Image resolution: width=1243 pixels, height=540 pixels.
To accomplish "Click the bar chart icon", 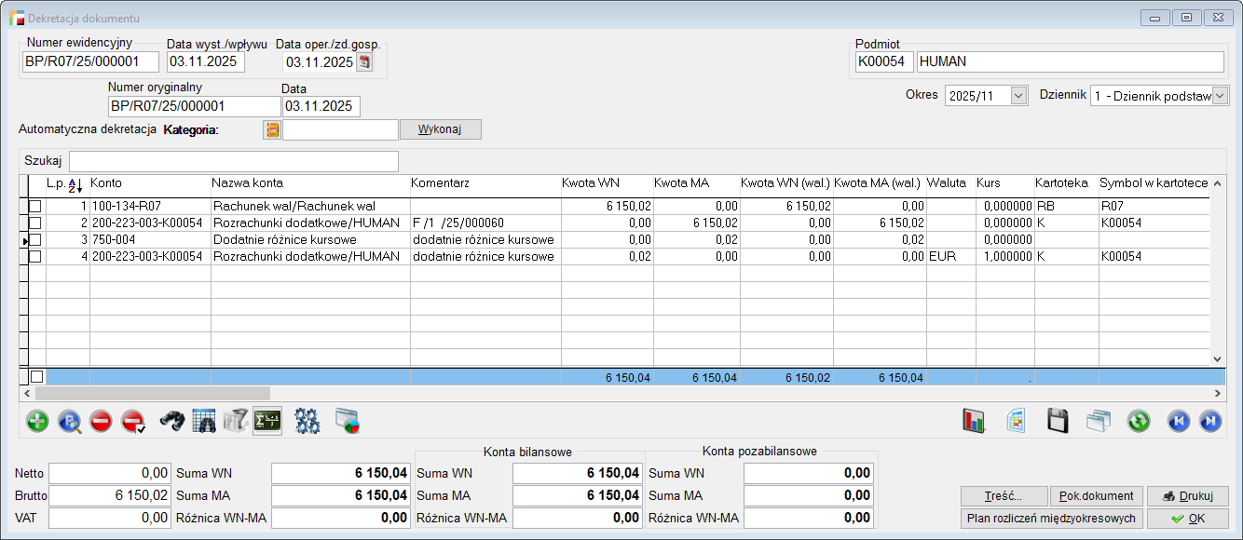I will pos(974,422).
